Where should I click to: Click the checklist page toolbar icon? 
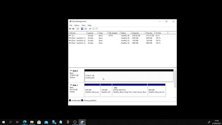pyautogui.click(x=93, y=29)
